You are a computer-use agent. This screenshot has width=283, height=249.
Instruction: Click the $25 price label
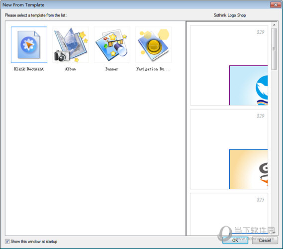(x=261, y=200)
